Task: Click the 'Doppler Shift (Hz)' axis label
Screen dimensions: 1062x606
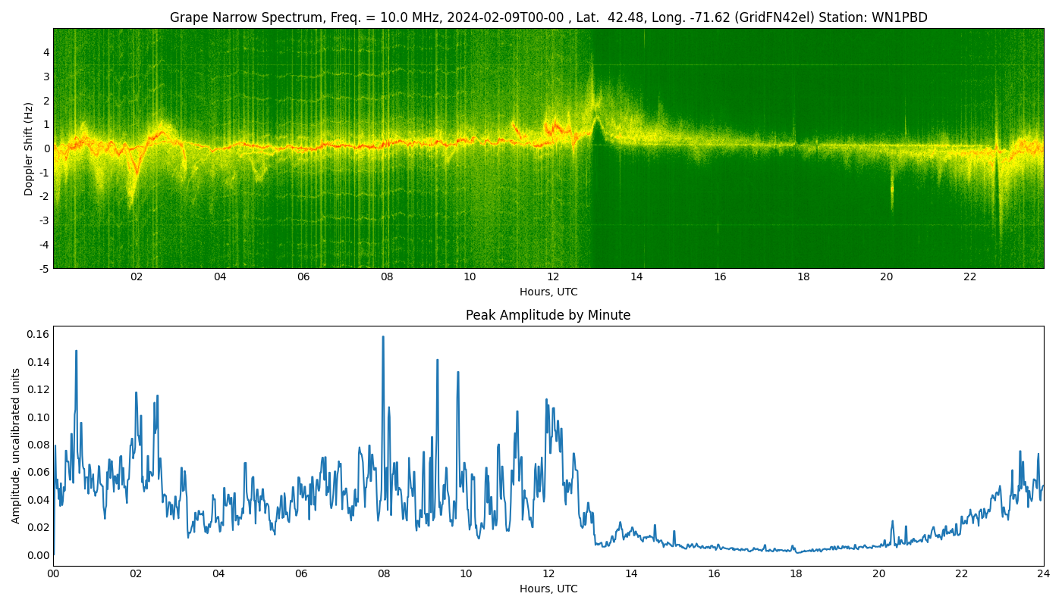Action: pos(29,148)
